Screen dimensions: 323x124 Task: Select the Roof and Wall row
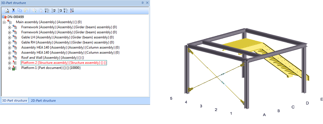[53, 58]
